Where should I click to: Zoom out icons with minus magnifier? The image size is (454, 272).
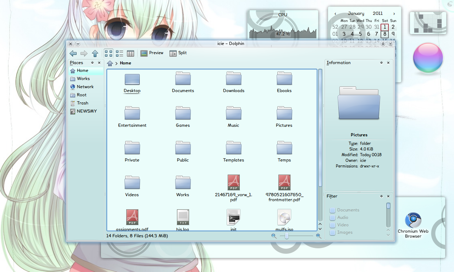[x=274, y=236]
